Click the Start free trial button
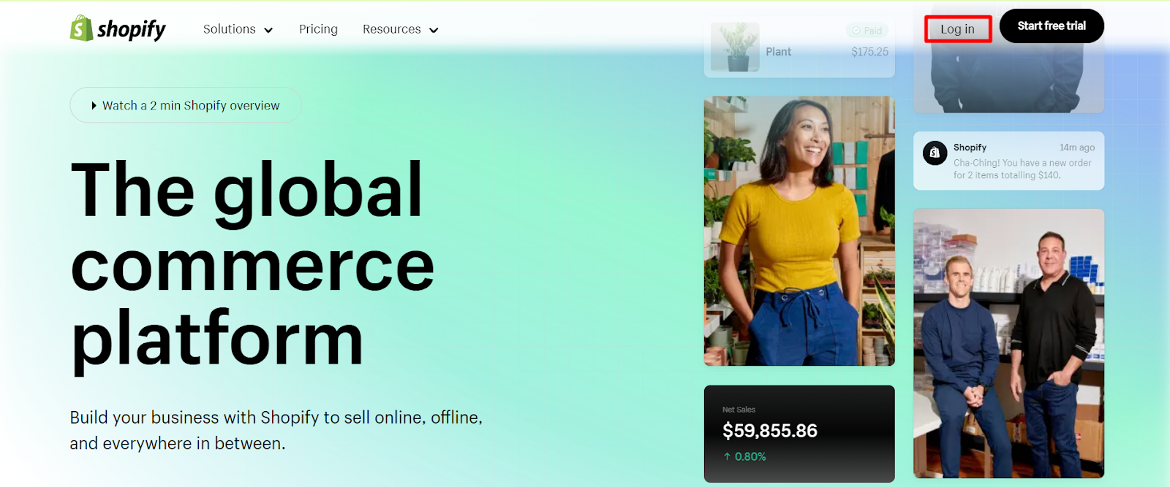The height and width of the screenshot is (487, 1170). (x=1052, y=26)
